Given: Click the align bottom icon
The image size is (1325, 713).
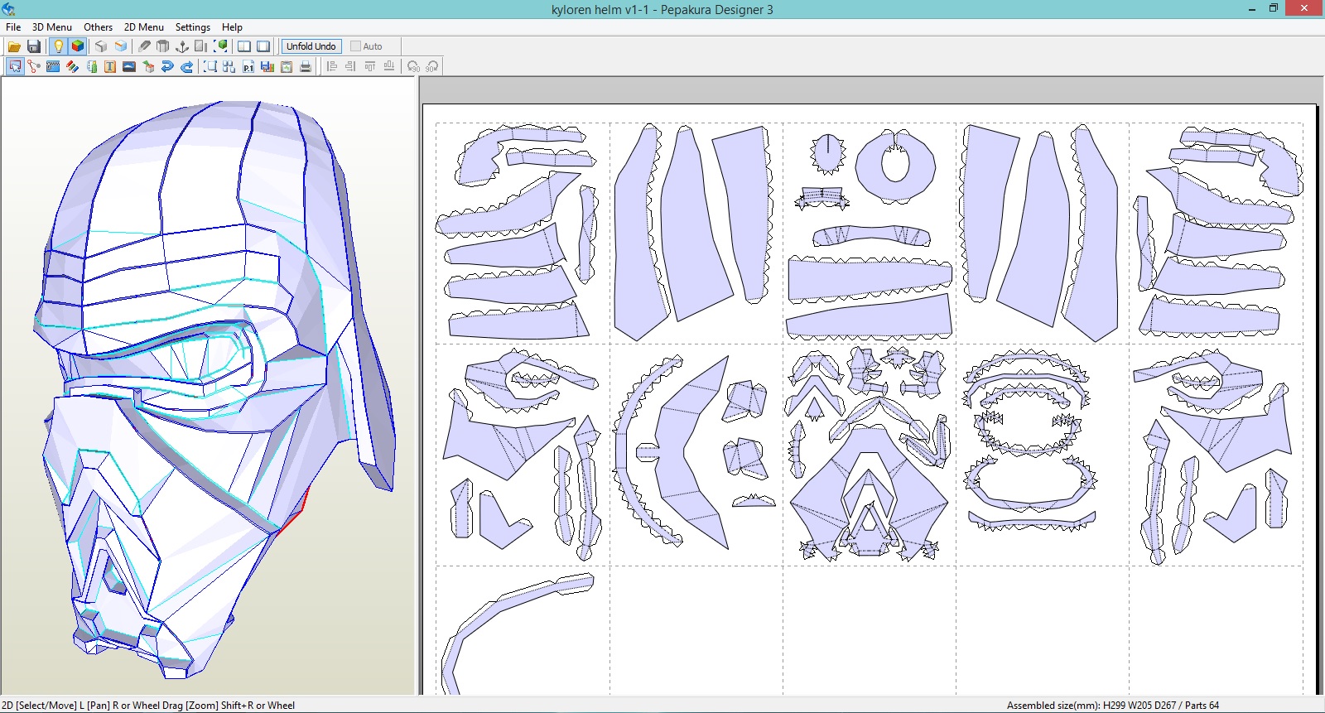Looking at the screenshot, I should coord(389,66).
